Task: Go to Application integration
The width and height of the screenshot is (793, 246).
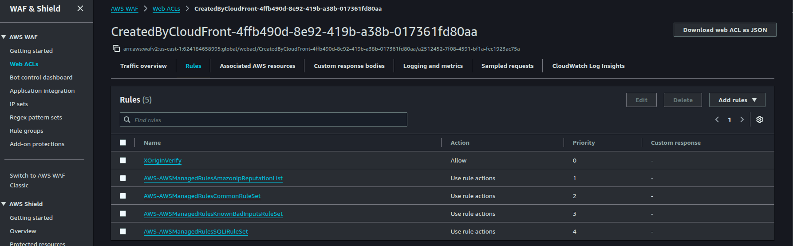Action: coord(42,91)
